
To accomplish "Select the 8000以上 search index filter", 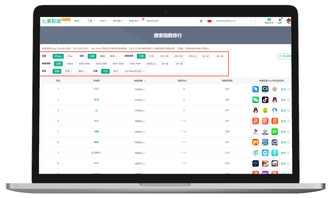I will coord(151,64).
